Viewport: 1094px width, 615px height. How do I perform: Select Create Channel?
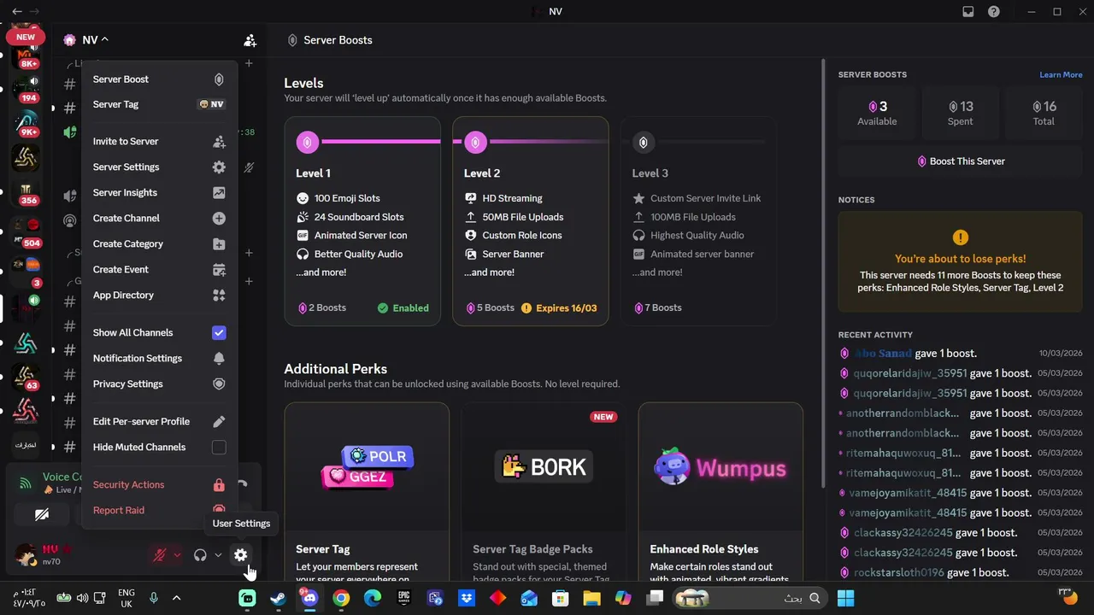click(x=159, y=219)
